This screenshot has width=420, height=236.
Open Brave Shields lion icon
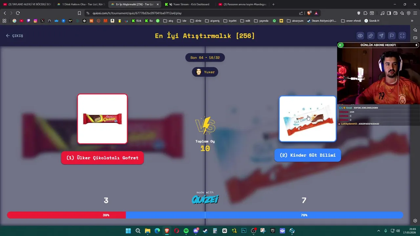tap(309, 13)
